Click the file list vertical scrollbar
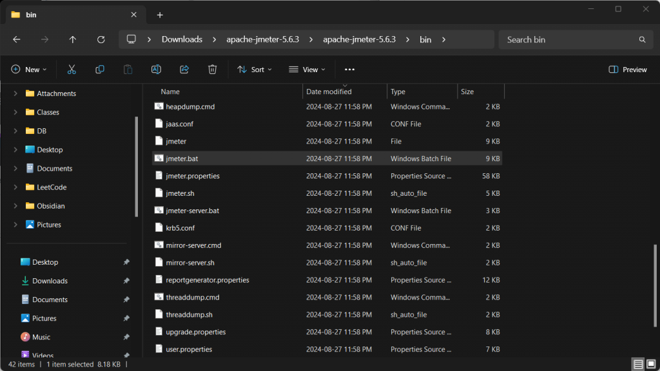 point(655,285)
